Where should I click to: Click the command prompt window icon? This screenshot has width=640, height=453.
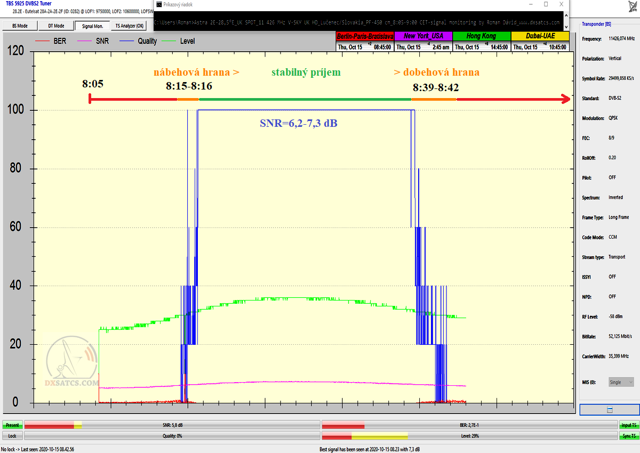click(159, 4)
